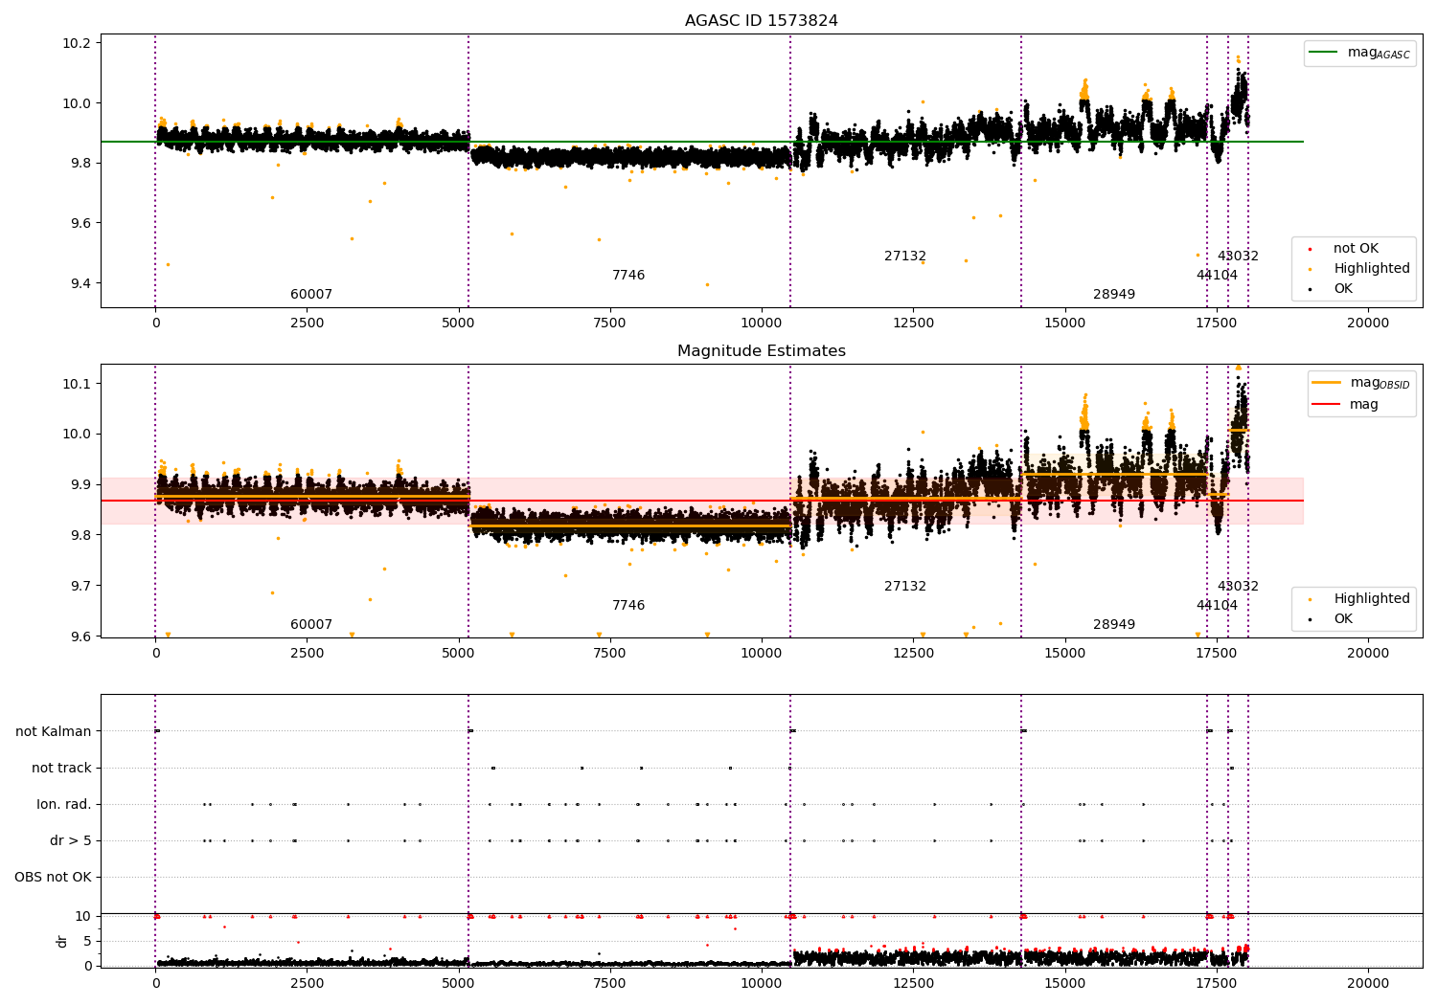Click the green line swatch in mag AGASC legend
The image size is (1437, 1005).
click(1325, 53)
